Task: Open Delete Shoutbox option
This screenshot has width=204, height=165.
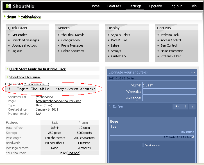Action: point(72,51)
